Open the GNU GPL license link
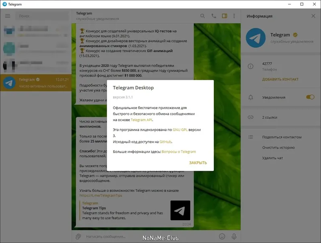Viewport: 321px width, 243px height. point(180,130)
